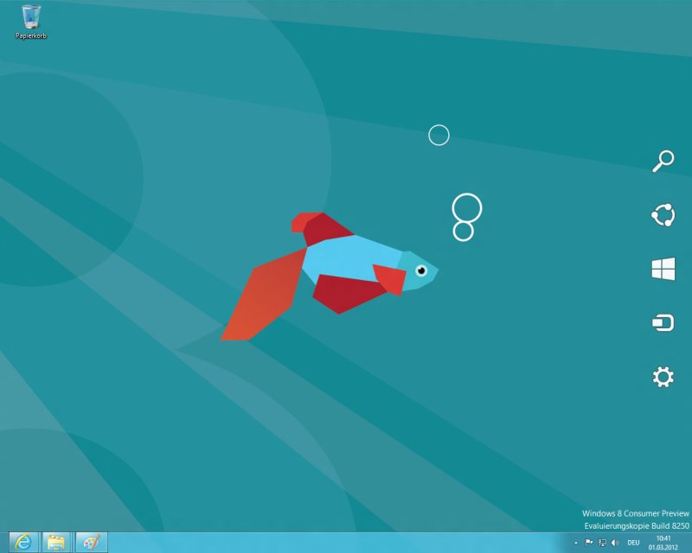Open the Search charm
Screen dimensions: 692x553
pyautogui.click(x=663, y=161)
